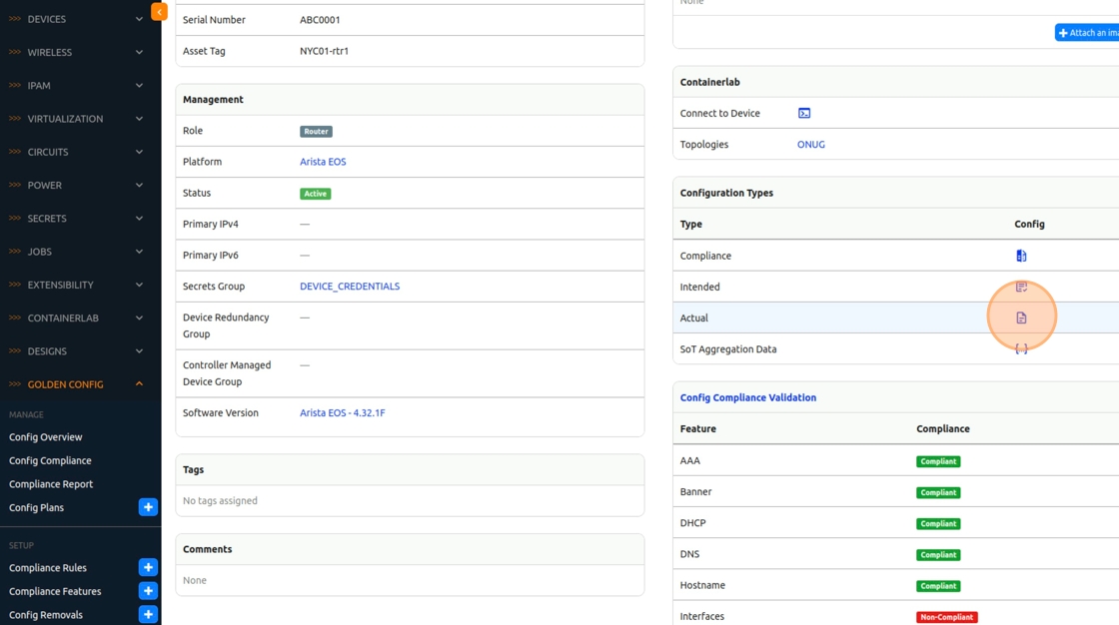Image resolution: width=1119 pixels, height=625 pixels.
Task: Add a new Config Removal
Action: (148, 614)
